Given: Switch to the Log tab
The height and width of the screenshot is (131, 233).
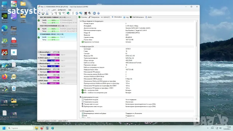Looking at the screenshot, I should [126, 17].
